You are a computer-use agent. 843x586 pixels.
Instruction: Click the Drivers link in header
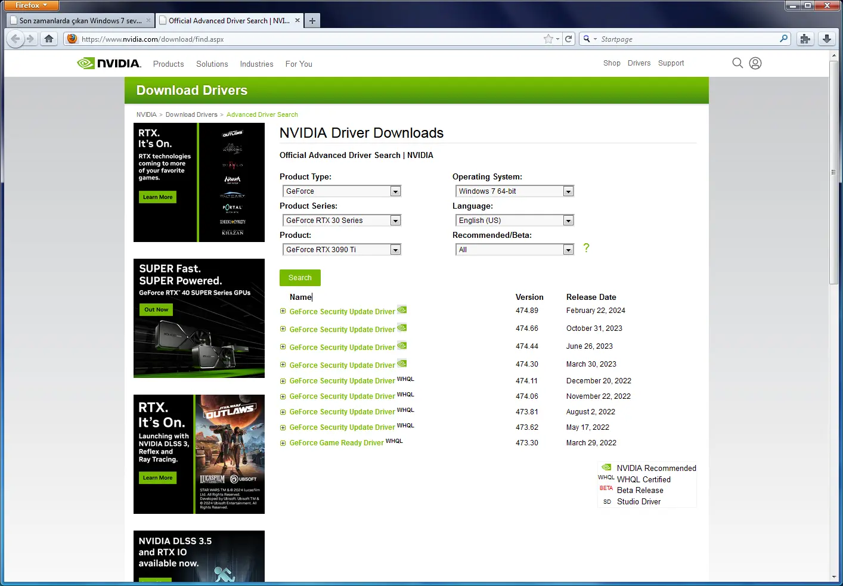(639, 63)
